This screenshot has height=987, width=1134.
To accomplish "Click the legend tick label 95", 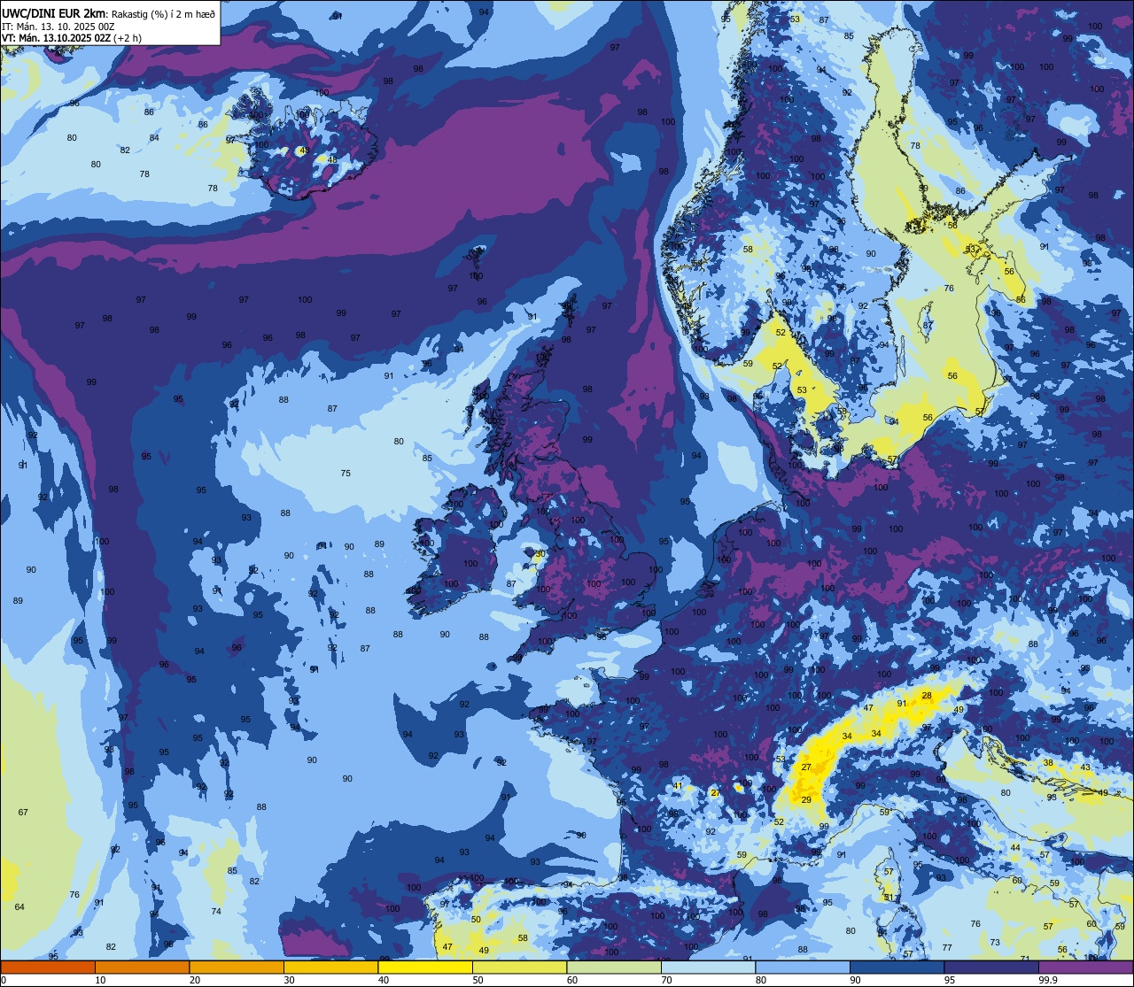I will (950, 980).
